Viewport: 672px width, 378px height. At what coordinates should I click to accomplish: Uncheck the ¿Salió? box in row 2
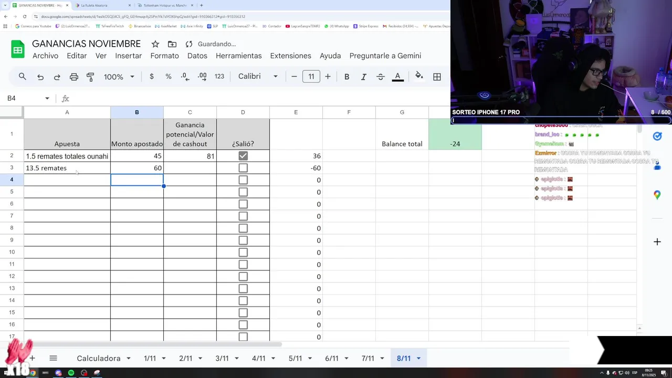[x=243, y=156]
